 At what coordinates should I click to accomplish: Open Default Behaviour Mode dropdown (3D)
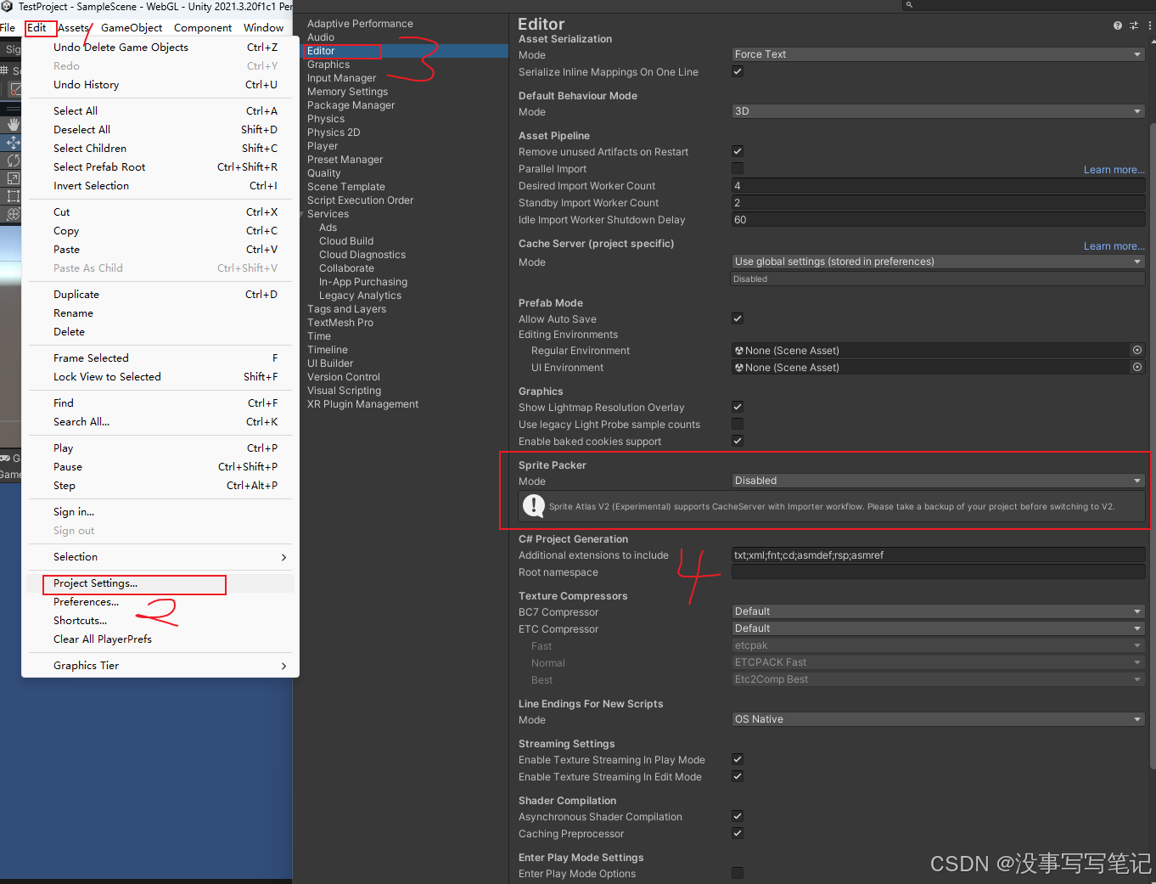coord(938,111)
